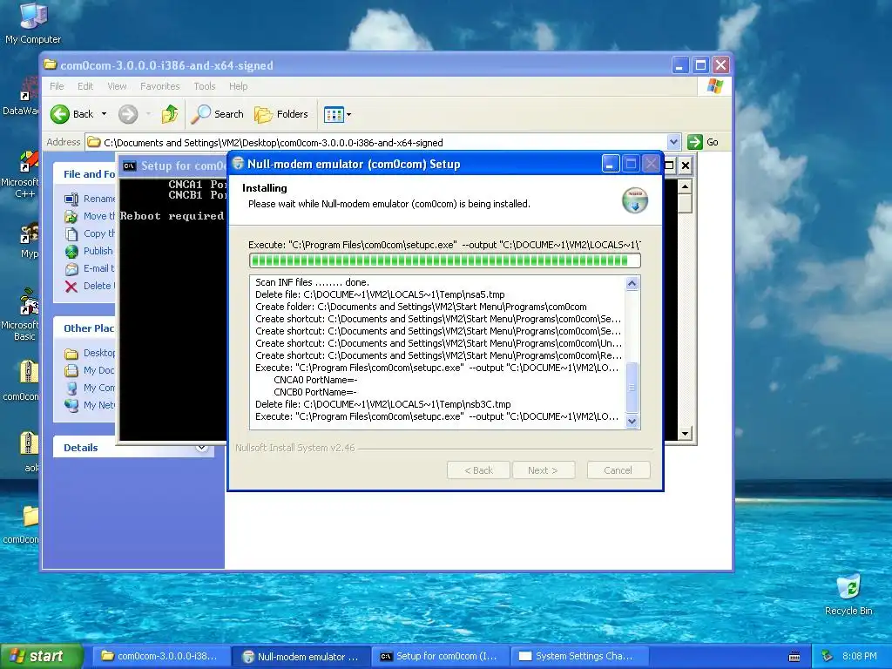Open the Favorites menu in Explorer

tap(160, 86)
